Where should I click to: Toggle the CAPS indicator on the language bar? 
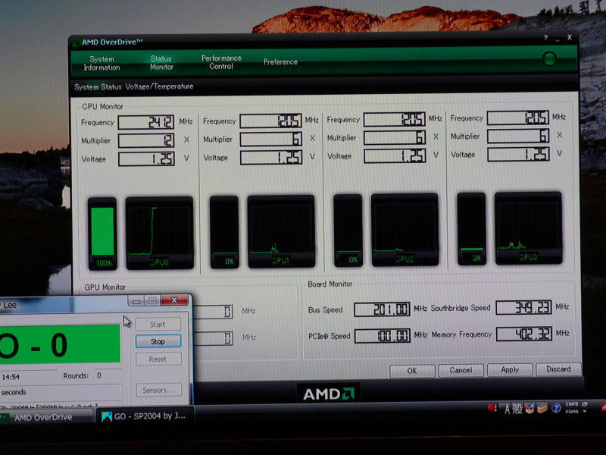(x=572, y=404)
